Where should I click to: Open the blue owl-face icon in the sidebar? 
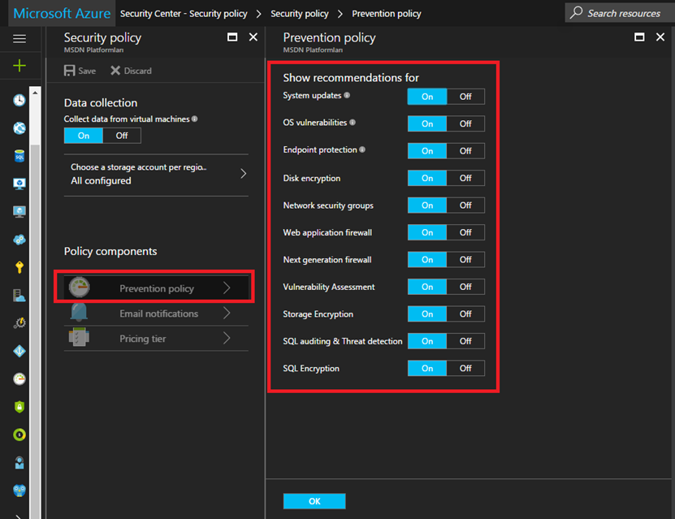click(x=19, y=491)
